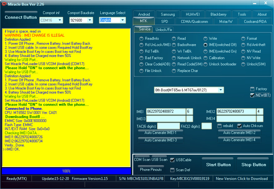Click the IMEI4 empty input field
Viewport: 274px width, 189px height.
236,119
